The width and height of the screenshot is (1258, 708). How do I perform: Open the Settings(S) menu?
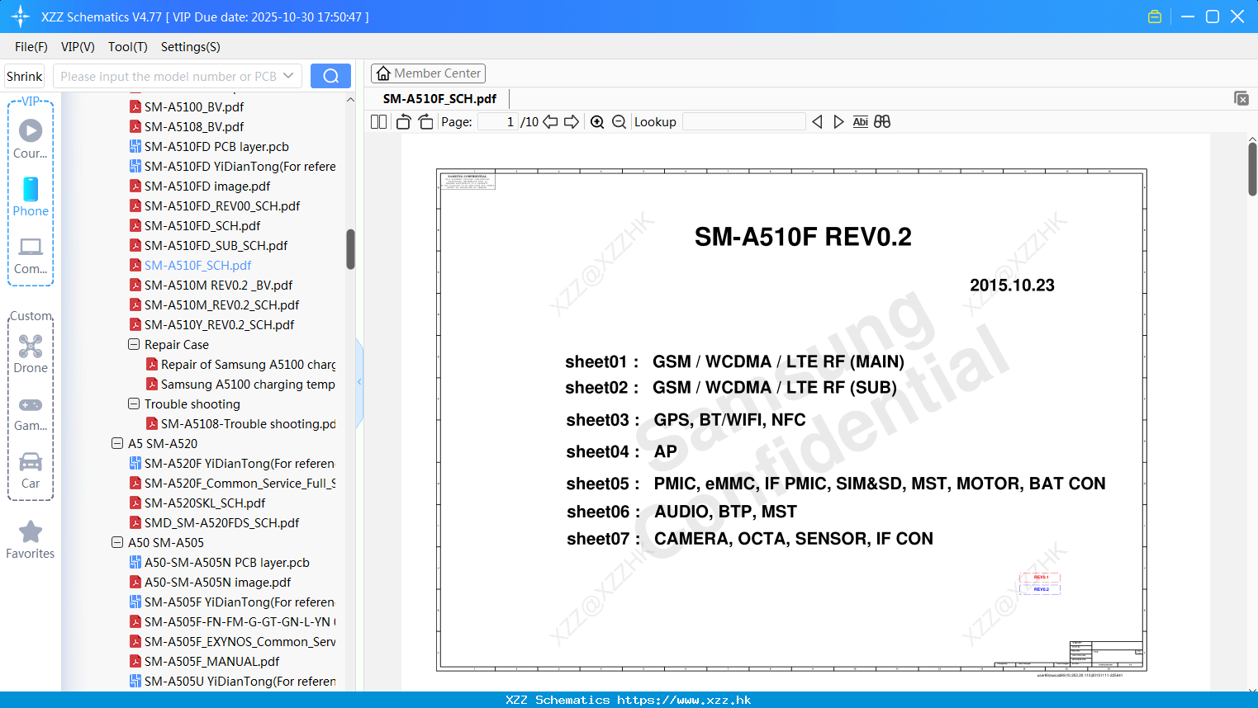191,47
